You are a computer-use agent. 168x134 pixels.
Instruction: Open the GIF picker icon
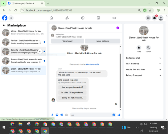pos(67,115)
